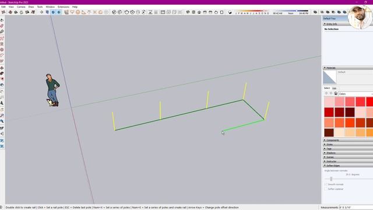This screenshot has width=373, height=210.
Task: Switch to the Select tab in Materials
Action: click(x=327, y=88)
